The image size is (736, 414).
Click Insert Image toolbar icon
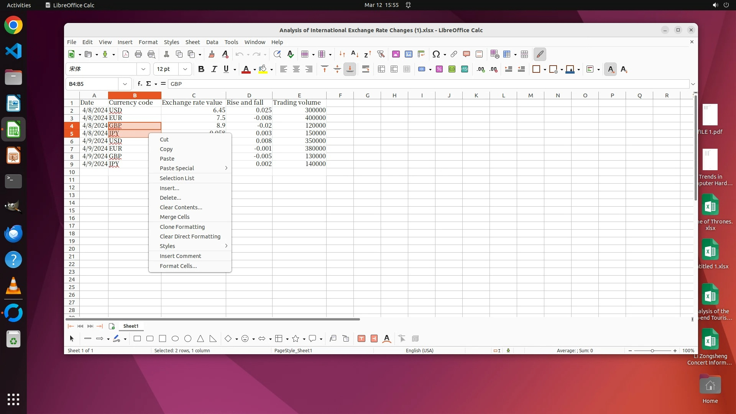tap(396, 54)
